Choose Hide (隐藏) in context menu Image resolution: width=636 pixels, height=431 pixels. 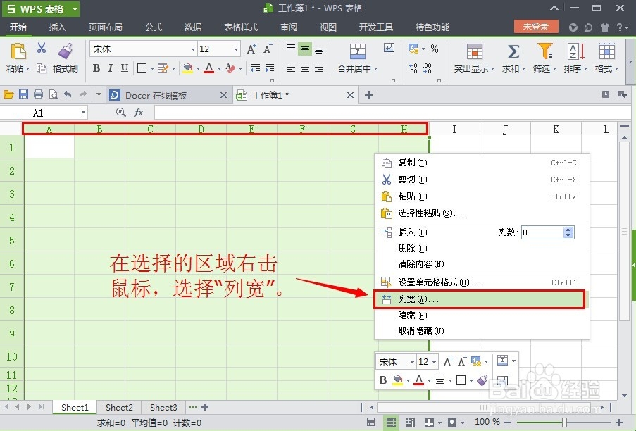point(482,315)
